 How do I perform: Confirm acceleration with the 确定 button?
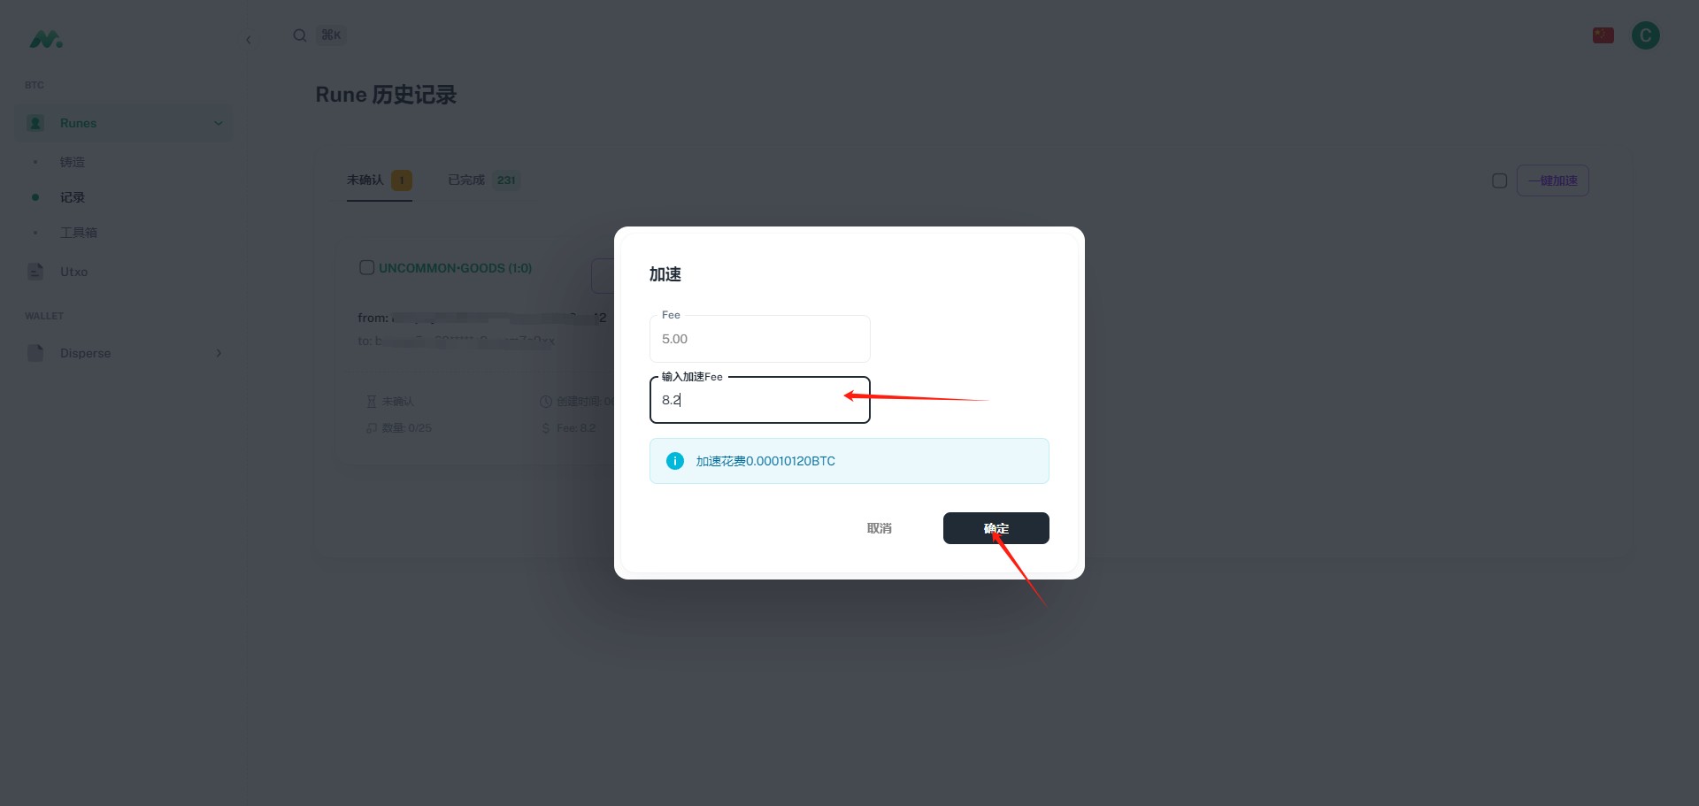996,528
